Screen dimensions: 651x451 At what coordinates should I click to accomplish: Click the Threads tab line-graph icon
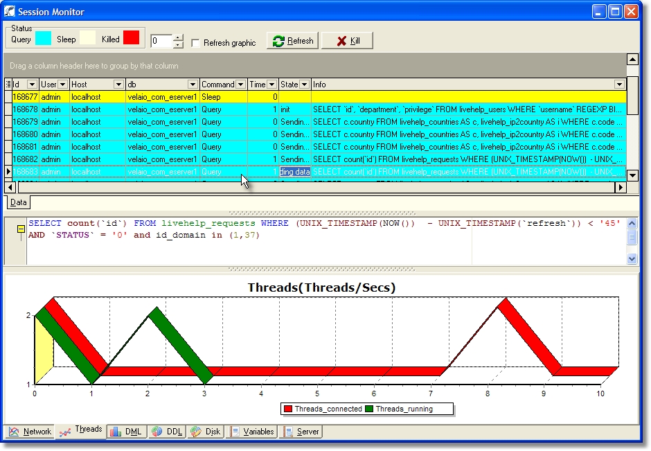point(65,433)
